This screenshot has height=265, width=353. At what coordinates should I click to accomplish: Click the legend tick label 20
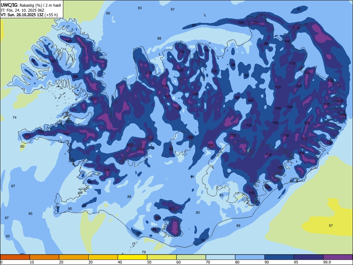[61, 262]
